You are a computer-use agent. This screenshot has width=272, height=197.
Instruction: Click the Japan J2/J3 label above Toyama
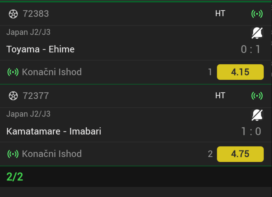[x=28, y=32]
